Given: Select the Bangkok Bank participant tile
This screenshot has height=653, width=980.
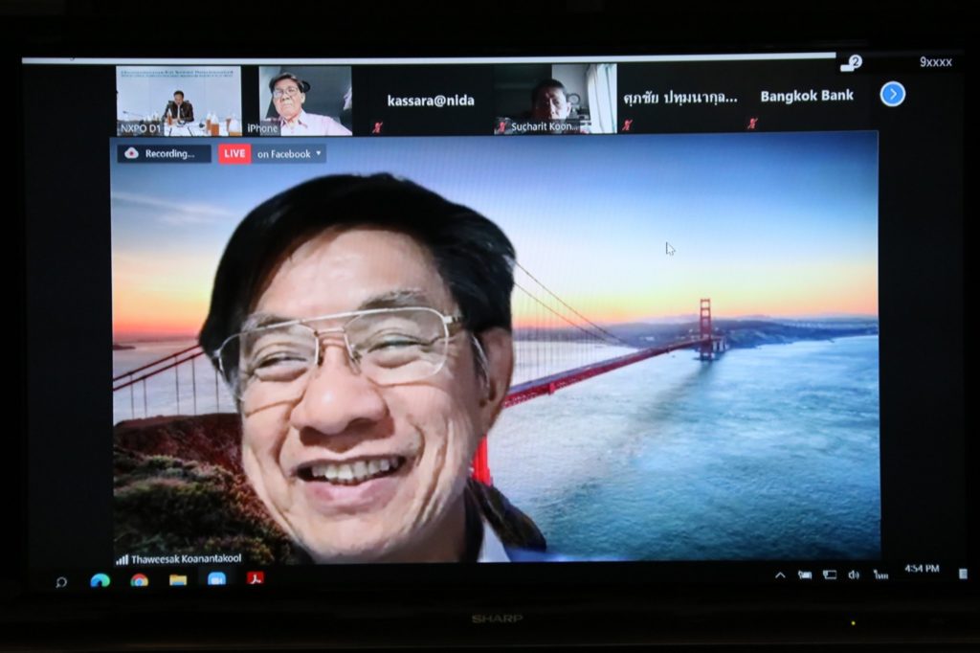Looking at the screenshot, I should click(x=806, y=97).
